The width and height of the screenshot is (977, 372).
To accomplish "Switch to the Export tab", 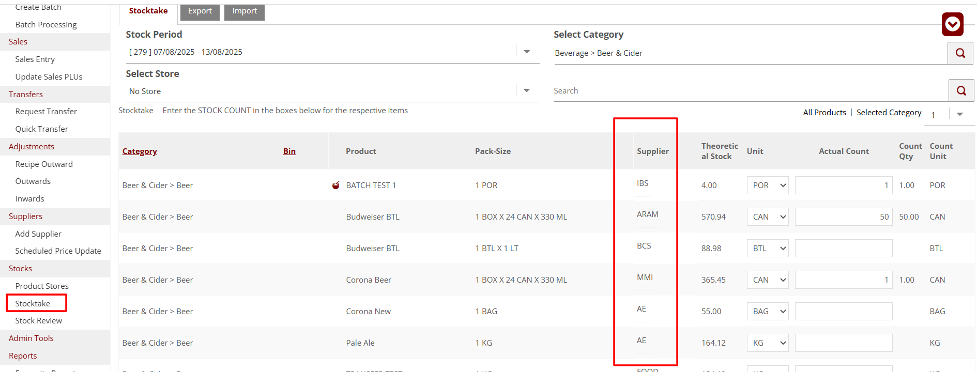I will click(x=200, y=11).
